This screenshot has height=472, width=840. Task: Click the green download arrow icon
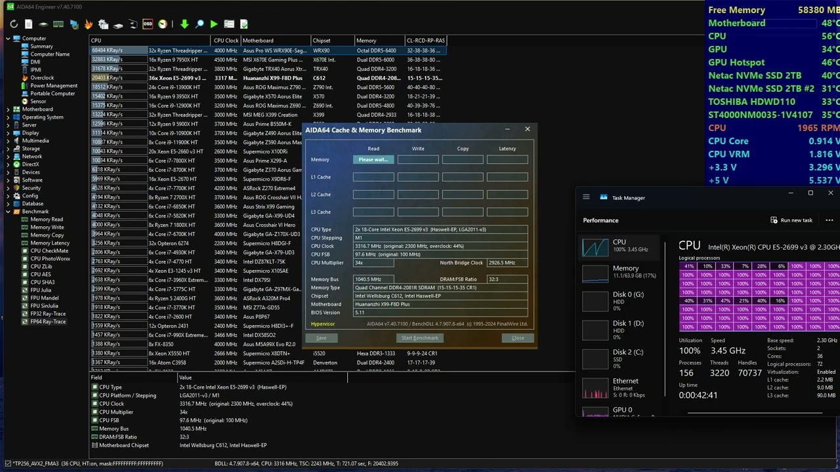pyautogui.click(x=184, y=24)
